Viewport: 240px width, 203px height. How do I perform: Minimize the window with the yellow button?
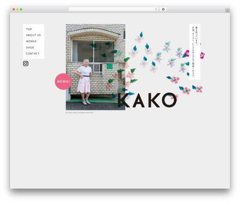(x=17, y=9)
